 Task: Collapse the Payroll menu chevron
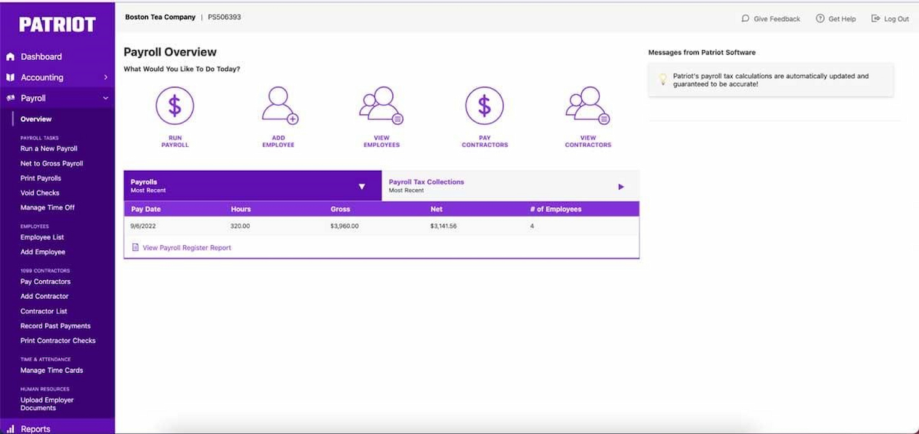point(106,98)
